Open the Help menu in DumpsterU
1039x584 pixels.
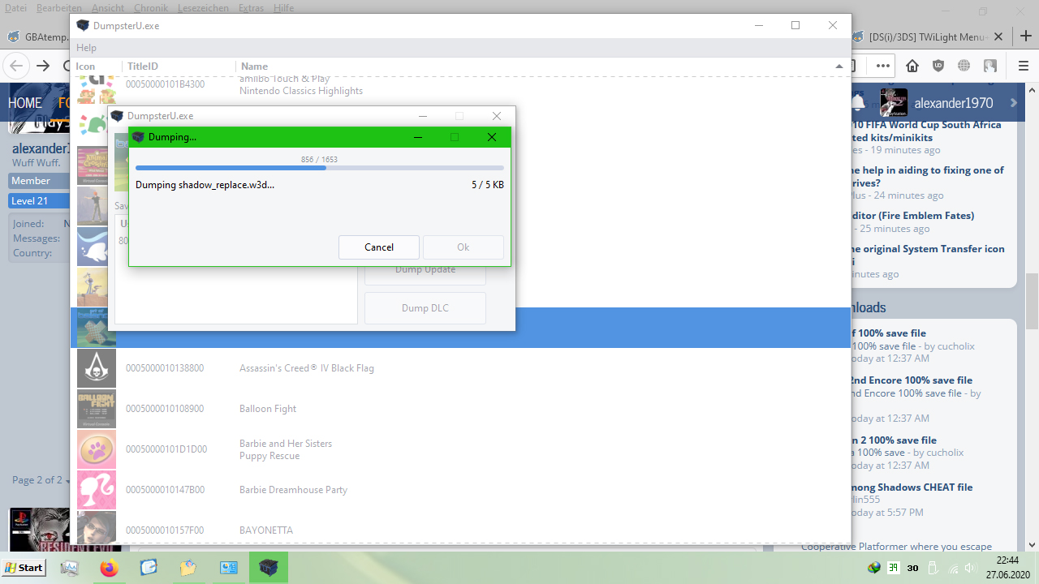click(86, 48)
